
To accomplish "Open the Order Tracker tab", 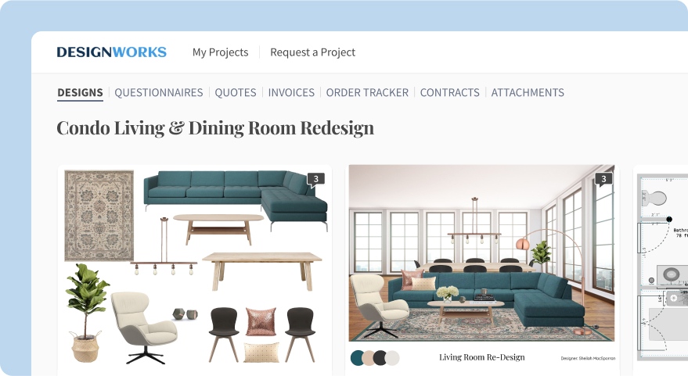I will [x=367, y=92].
